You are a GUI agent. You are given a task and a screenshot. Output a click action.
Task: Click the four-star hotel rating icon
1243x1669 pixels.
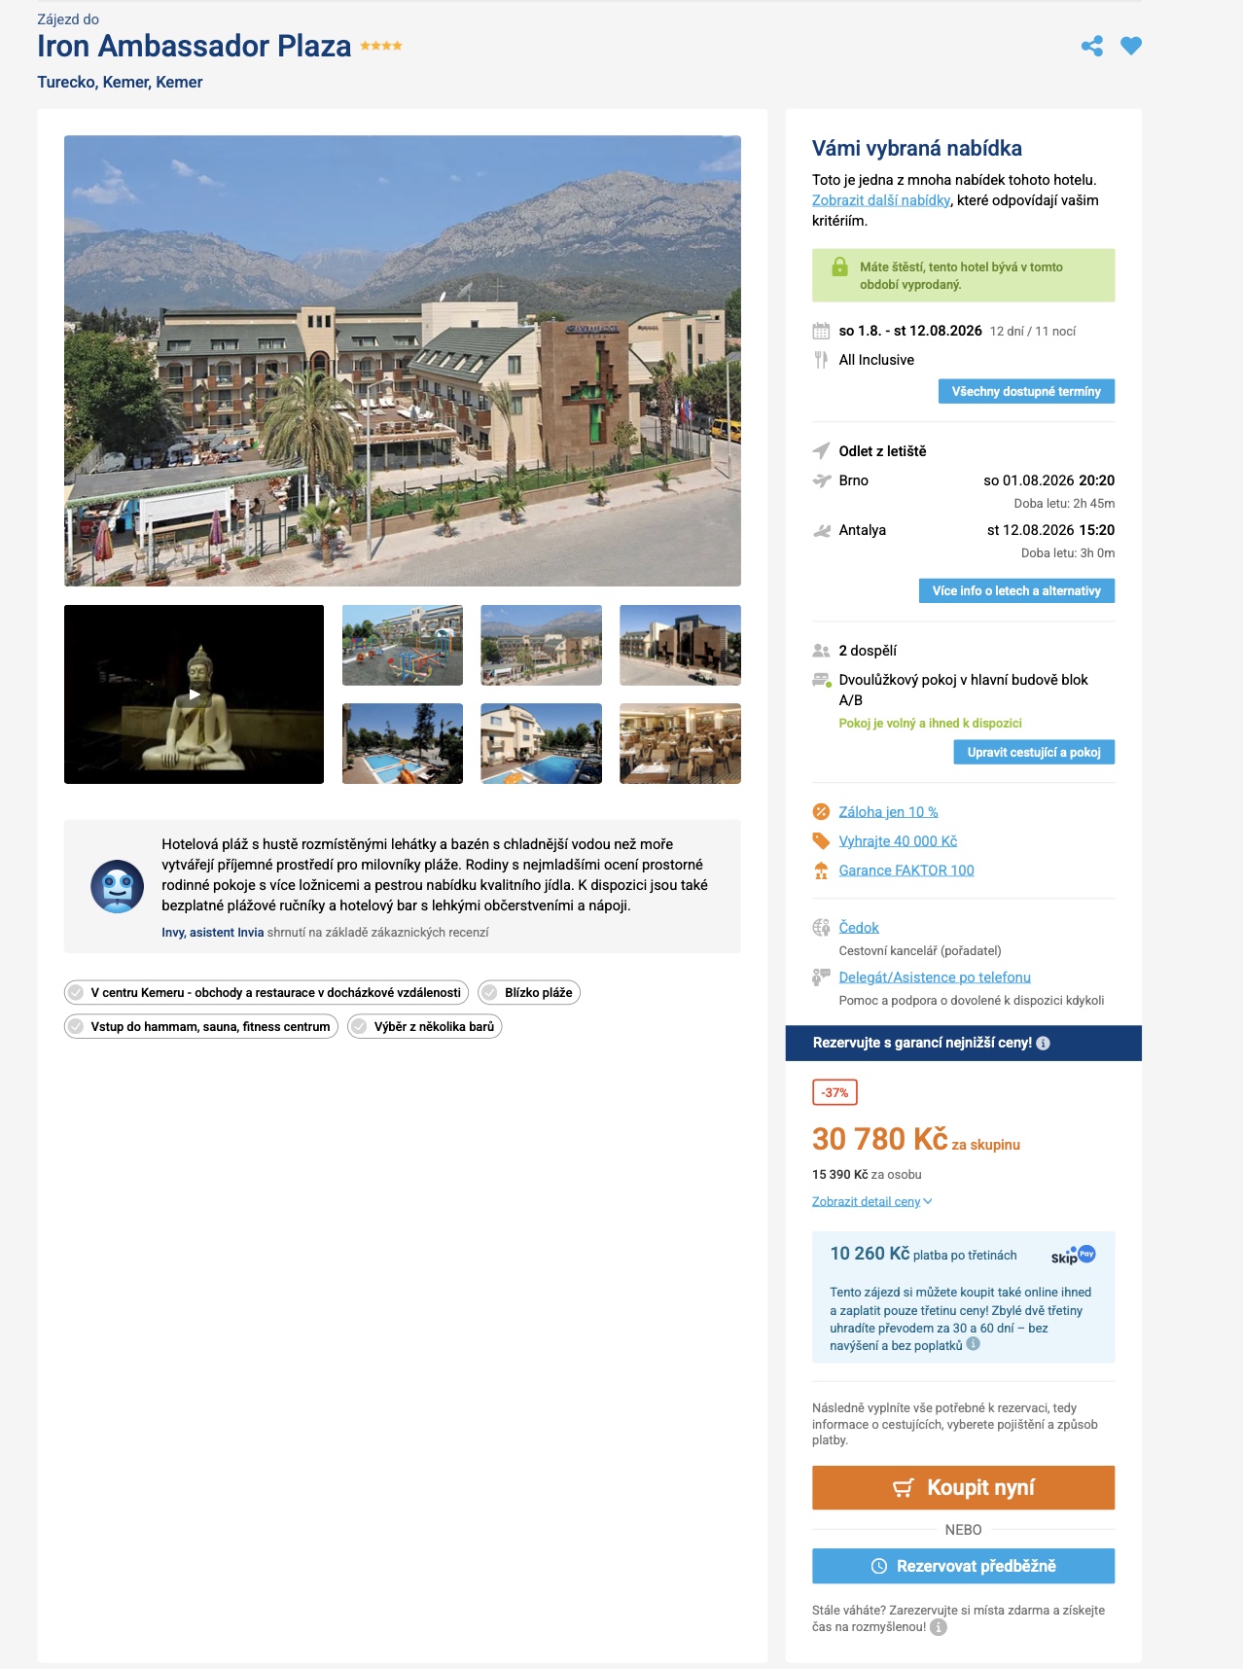(381, 46)
